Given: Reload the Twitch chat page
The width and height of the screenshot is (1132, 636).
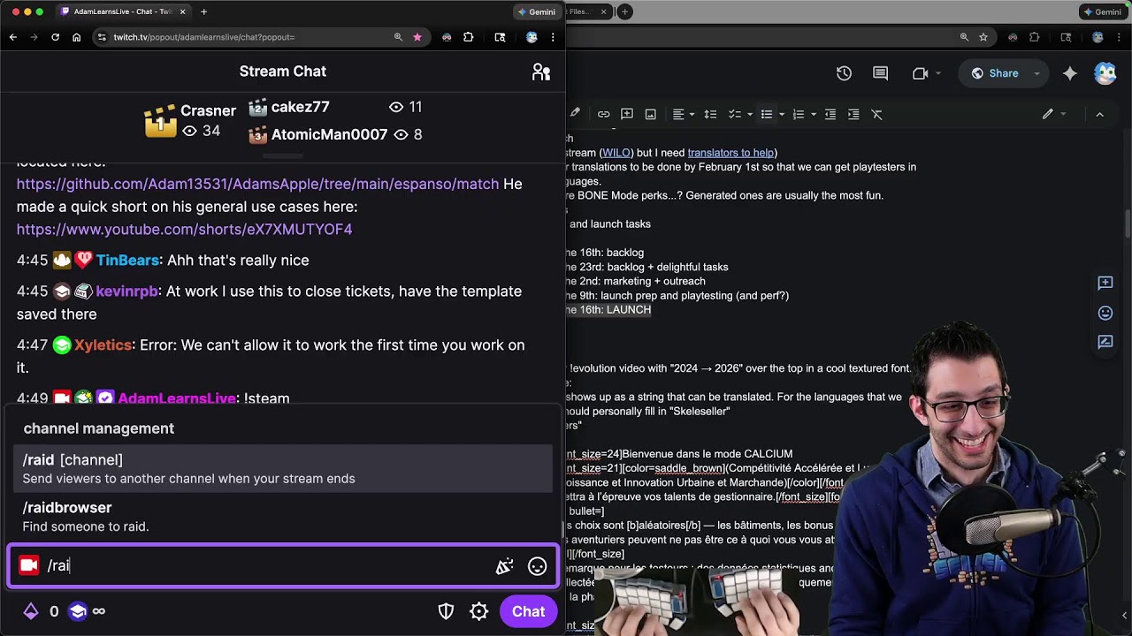Looking at the screenshot, I should 55,37.
